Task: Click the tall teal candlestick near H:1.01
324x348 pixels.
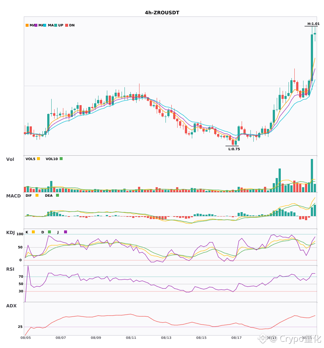Action: click(312, 58)
